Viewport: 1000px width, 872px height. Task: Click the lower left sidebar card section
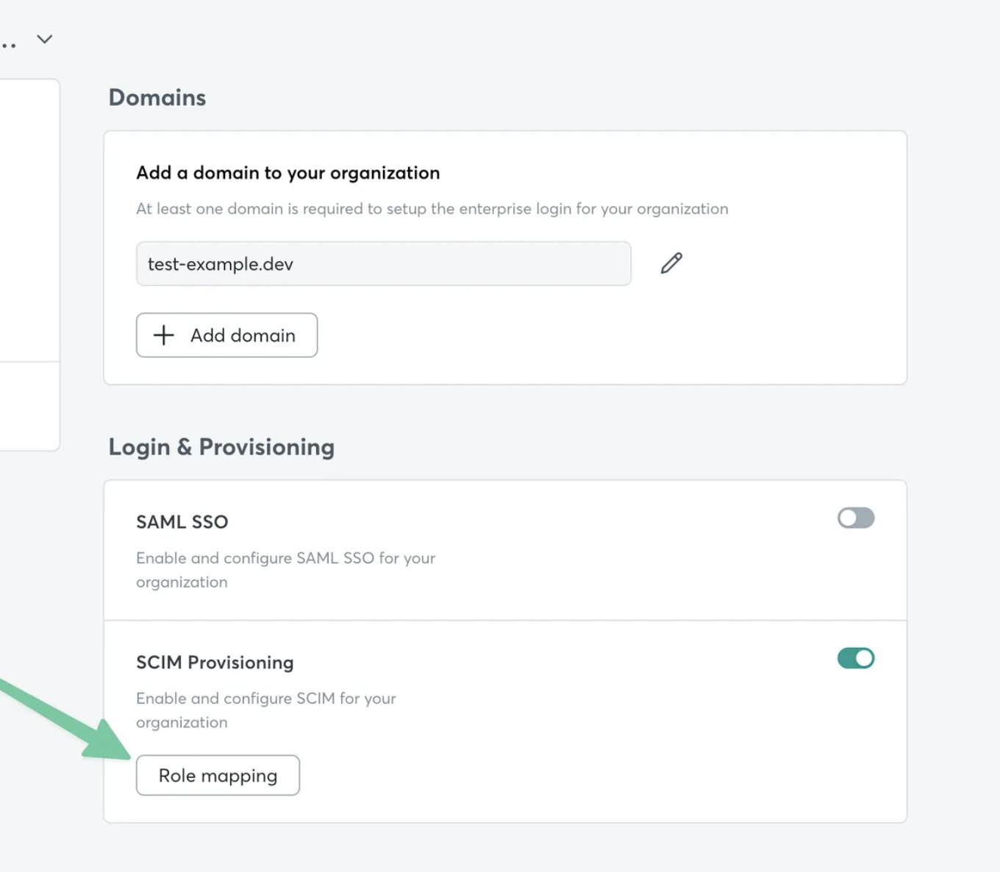tap(29, 407)
